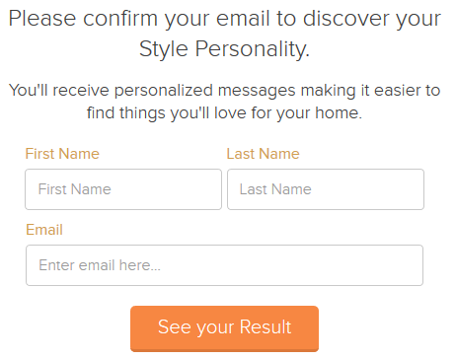The height and width of the screenshot is (359, 456).
Task: Click the 'Please confirm your email' heading line
Action: 224,19
